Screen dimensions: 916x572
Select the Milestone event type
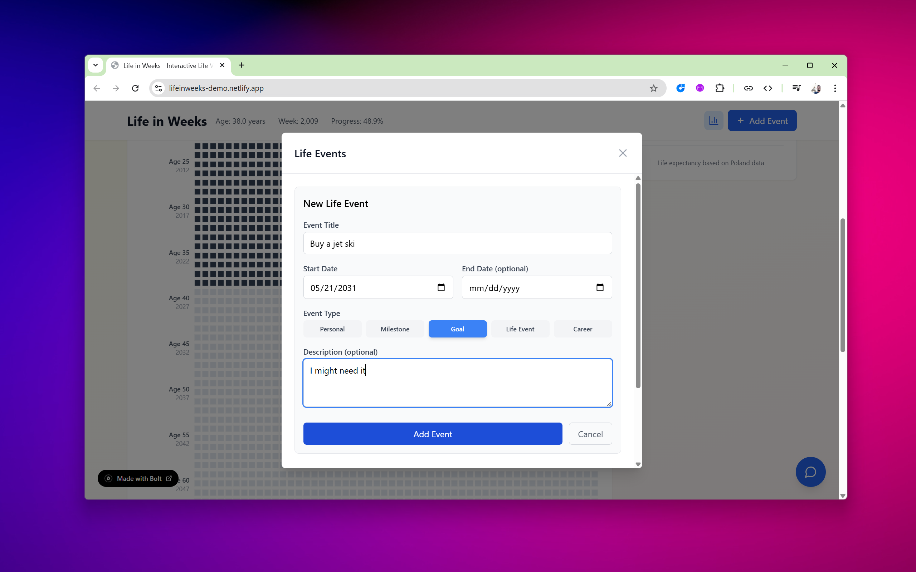(x=395, y=329)
